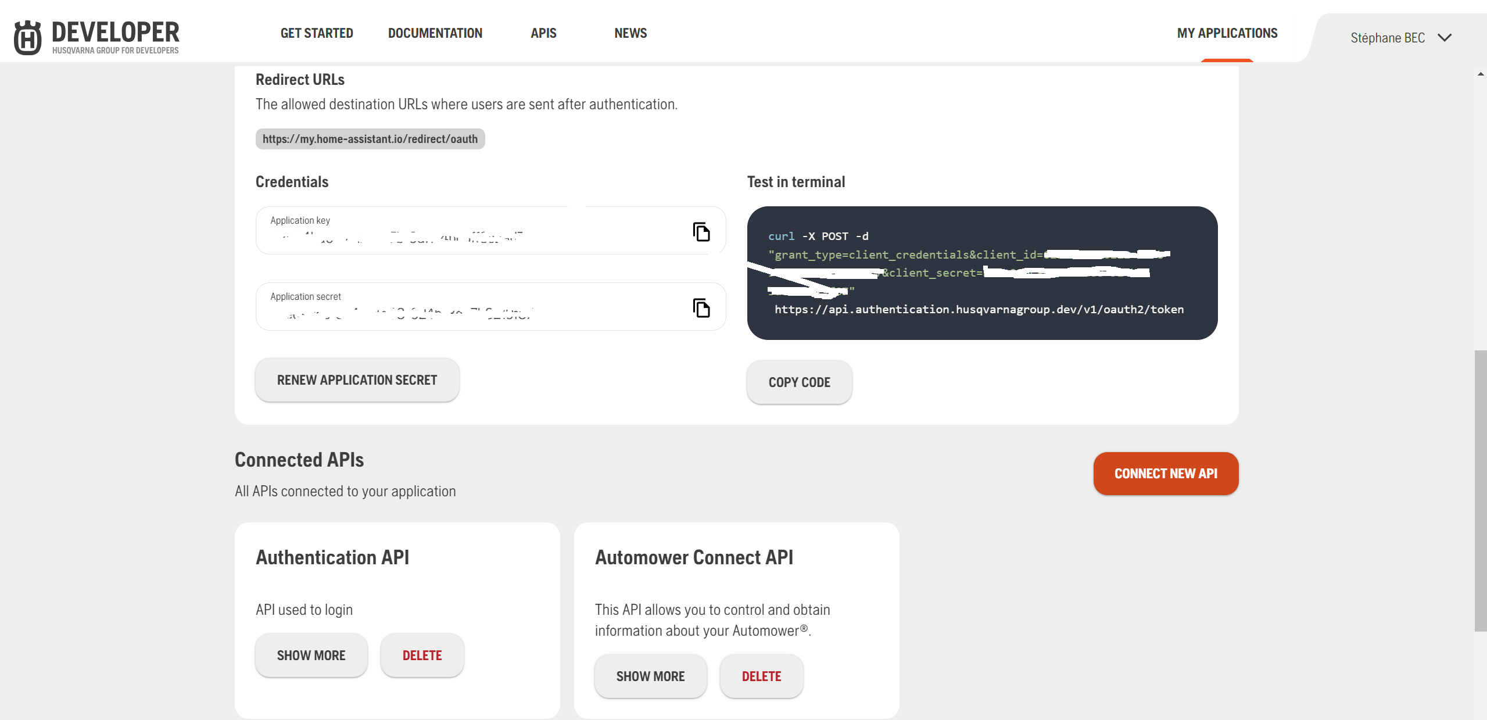Image resolution: width=1487 pixels, height=720 pixels.
Task: Click the Automower Connect API card title
Action: [694, 557]
